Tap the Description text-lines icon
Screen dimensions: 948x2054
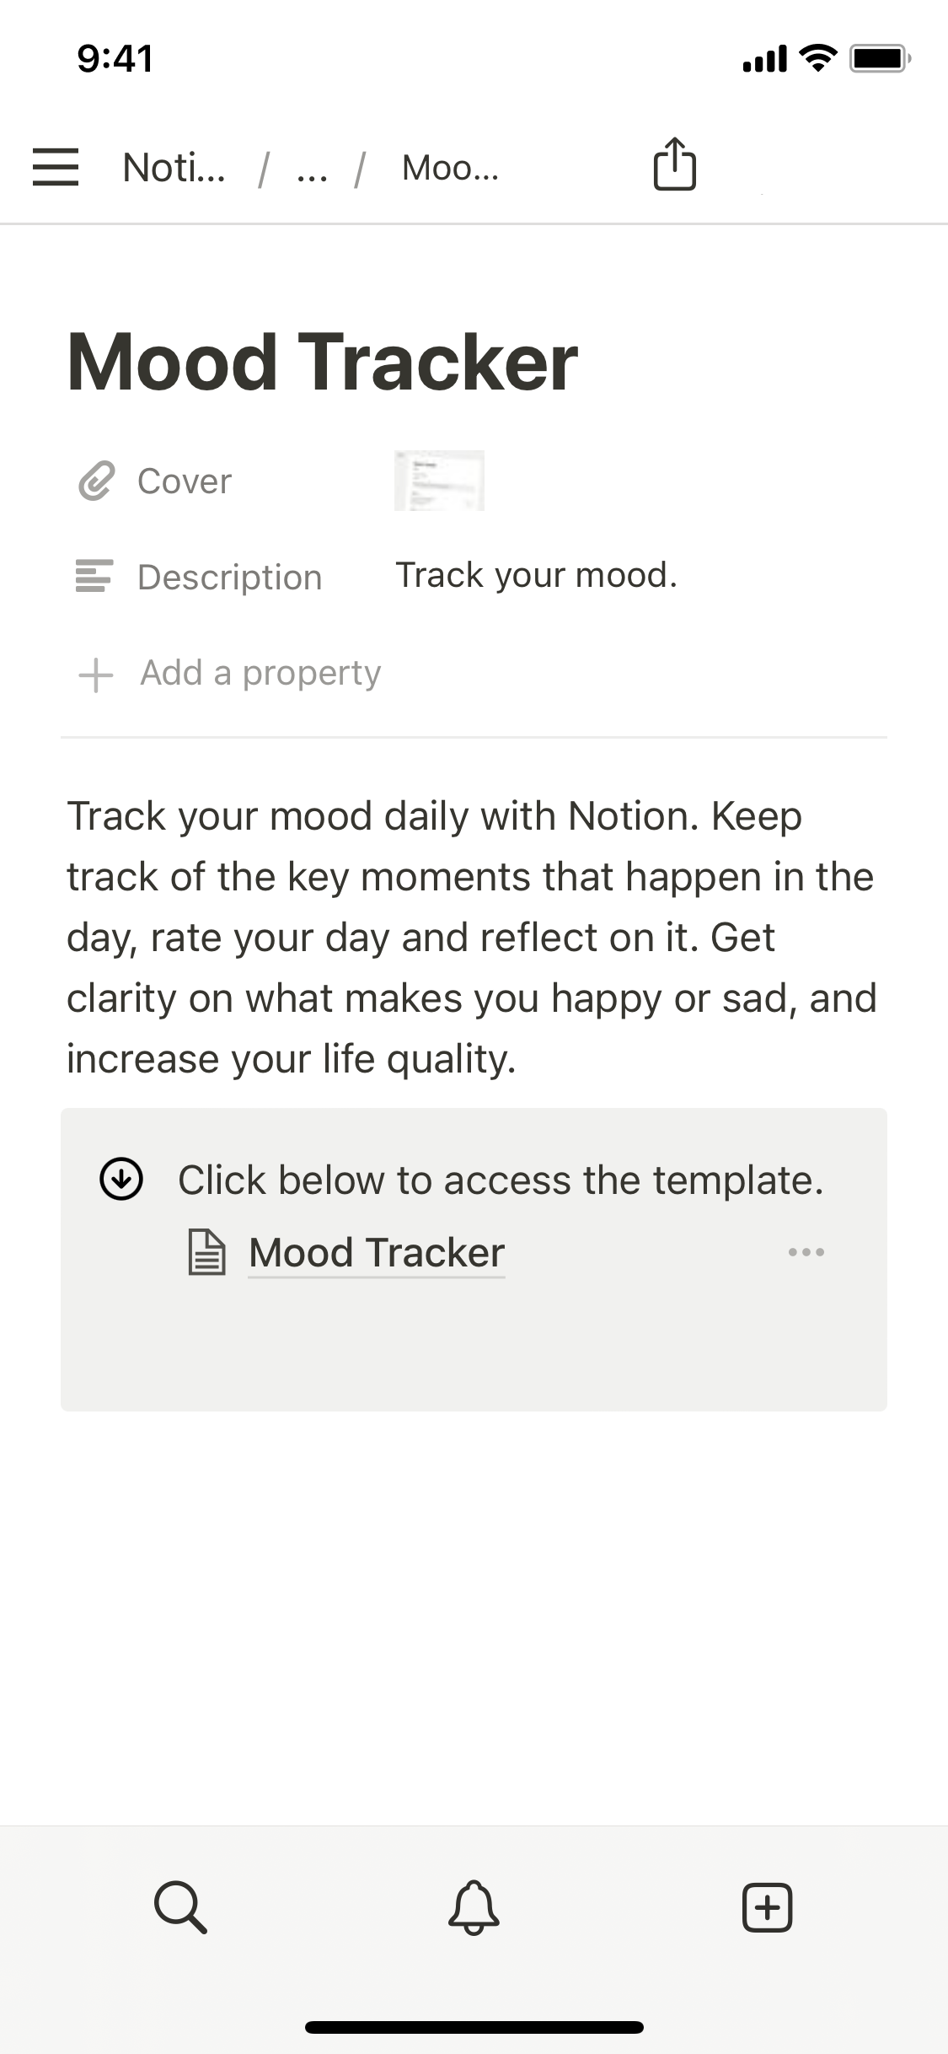coord(94,577)
